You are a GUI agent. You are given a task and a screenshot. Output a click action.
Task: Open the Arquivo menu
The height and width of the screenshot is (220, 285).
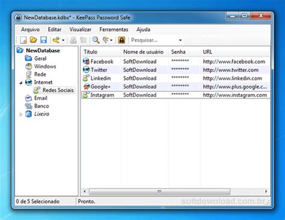click(x=31, y=29)
